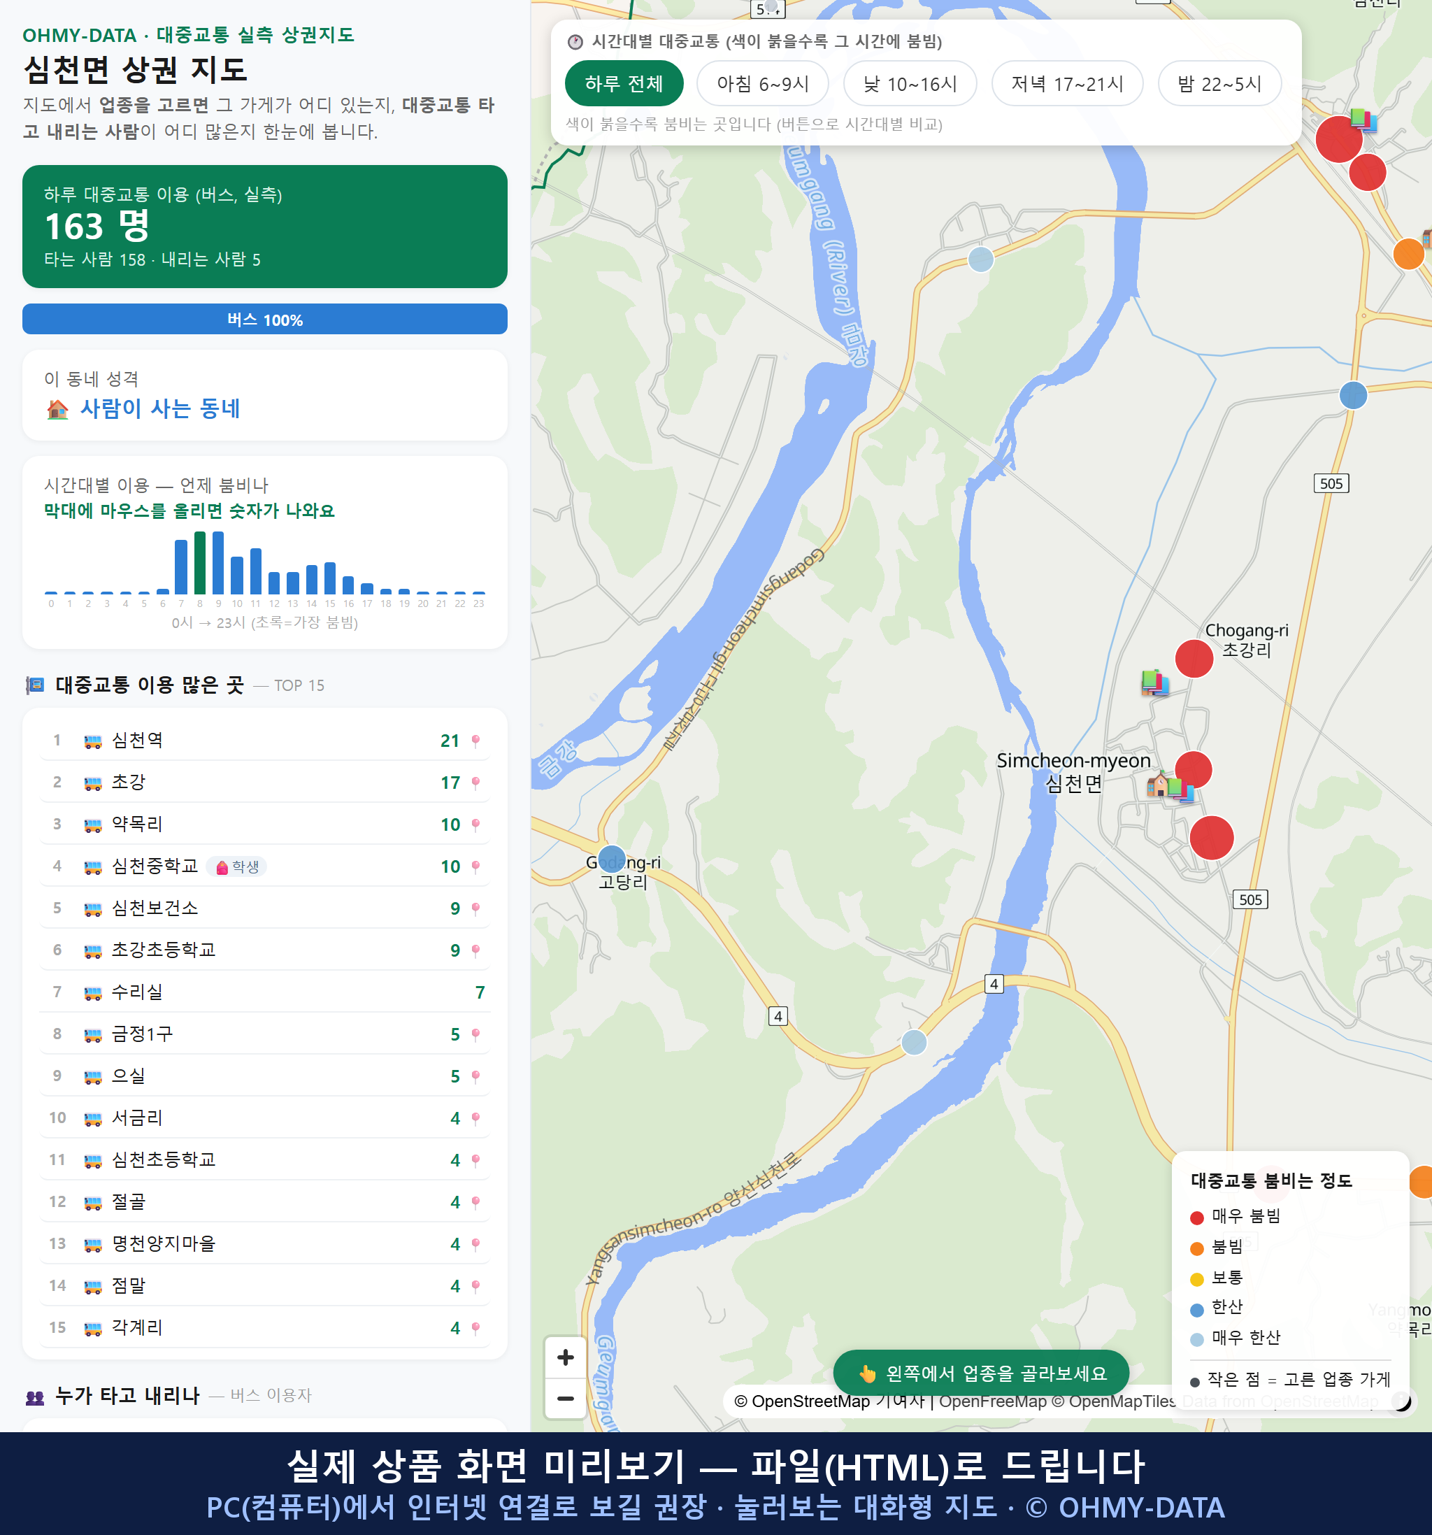The height and width of the screenshot is (1535, 1432).
Task: Click the red stop marker at Chogang-ri
Action: tap(1194, 659)
